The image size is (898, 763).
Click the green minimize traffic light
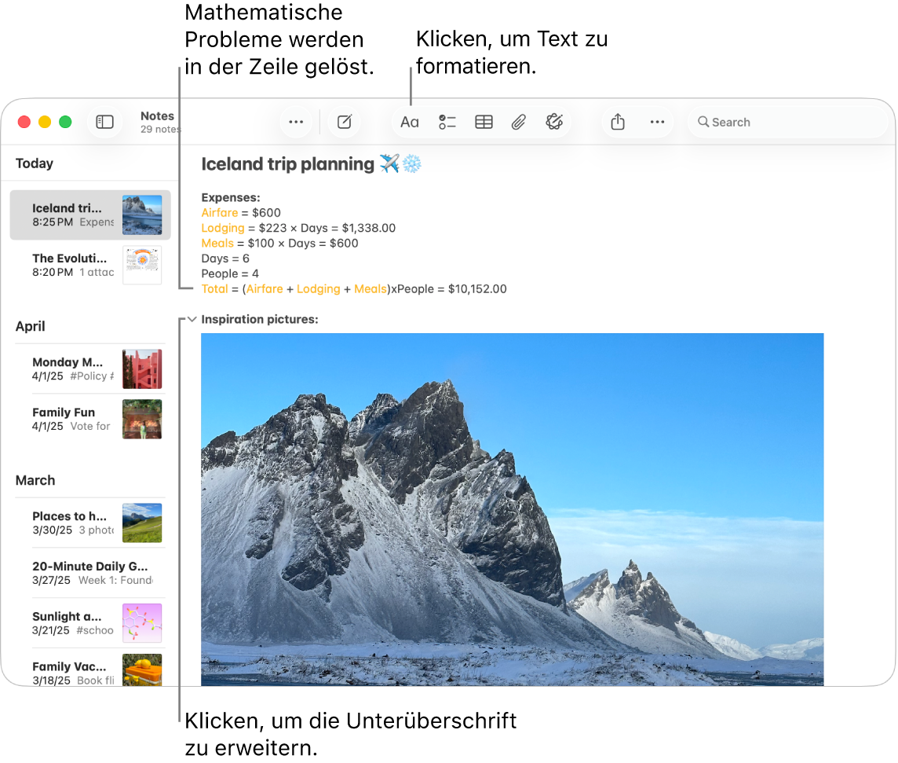point(66,122)
